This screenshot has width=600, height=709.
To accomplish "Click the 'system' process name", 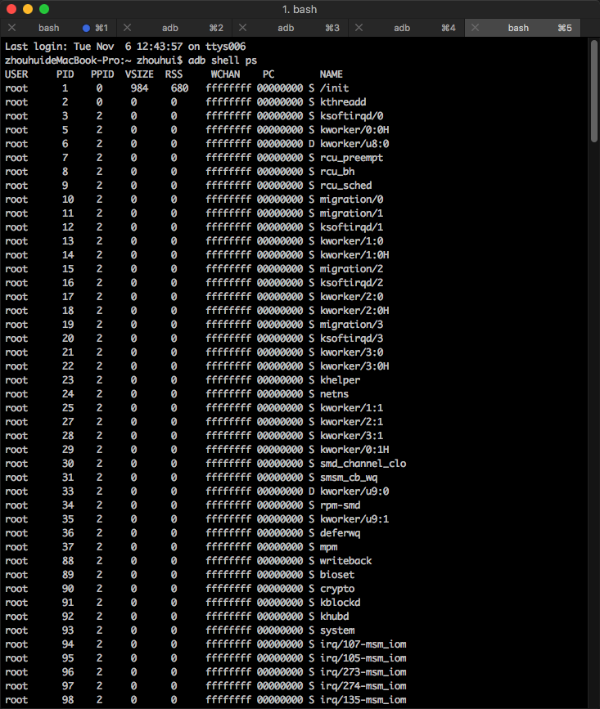I will point(337,630).
